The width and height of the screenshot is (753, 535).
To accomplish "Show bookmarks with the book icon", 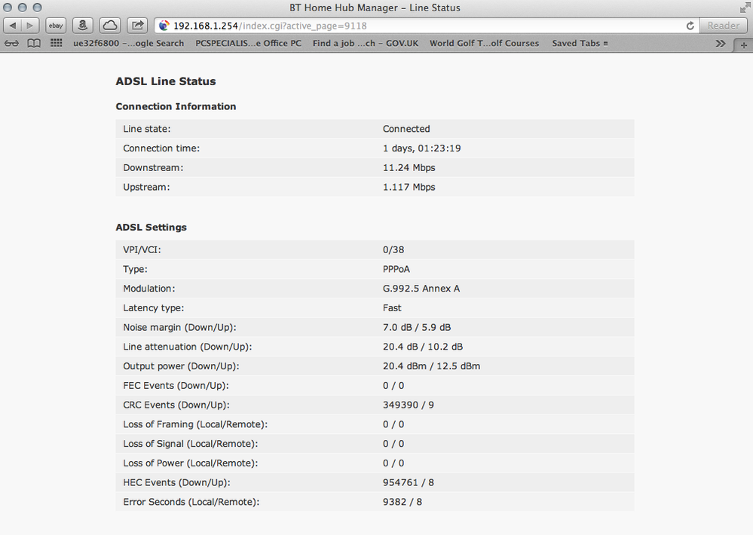I will click(34, 43).
